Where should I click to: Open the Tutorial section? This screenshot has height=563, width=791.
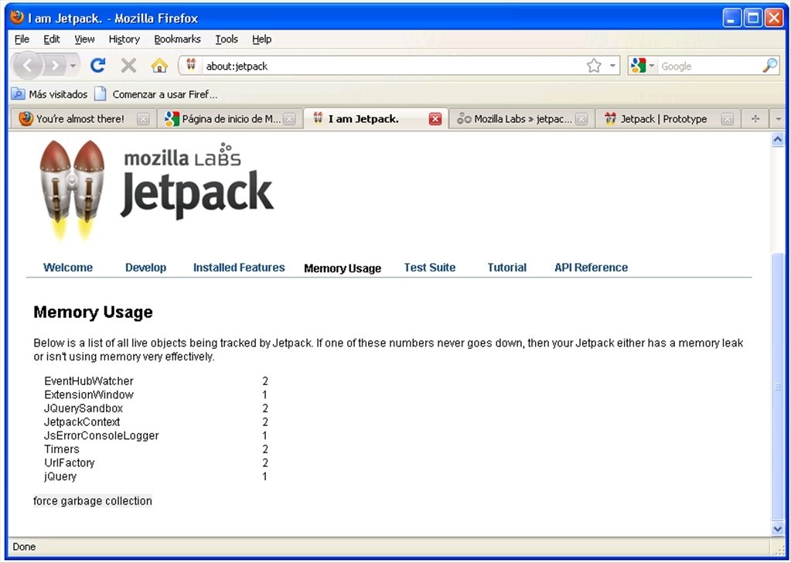coord(507,268)
